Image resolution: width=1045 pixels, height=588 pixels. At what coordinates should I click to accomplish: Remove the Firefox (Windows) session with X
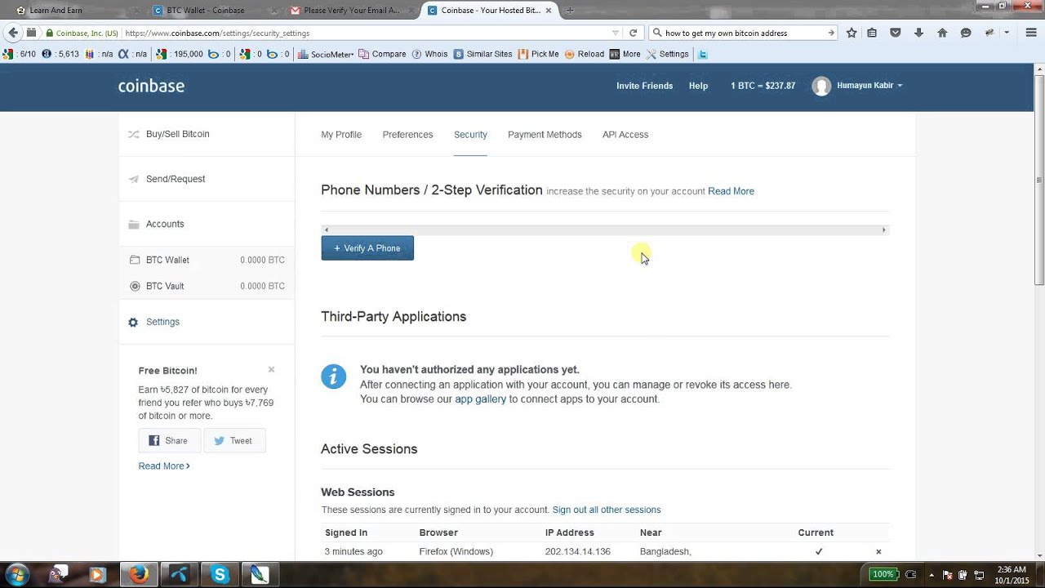(878, 552)
